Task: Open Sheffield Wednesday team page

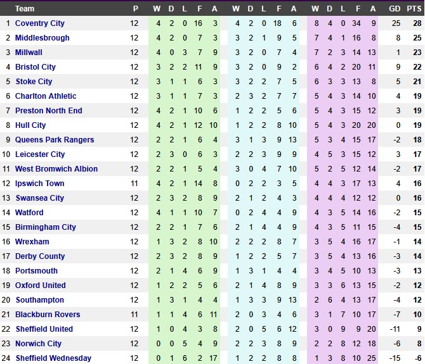Action: coord(53,358)
